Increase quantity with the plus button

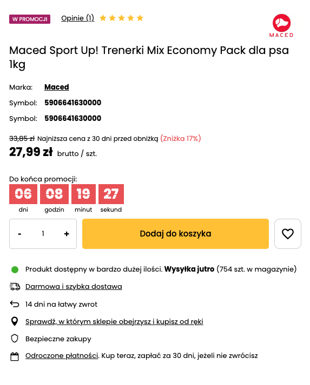pyautogui.click(x=67, y=234)
